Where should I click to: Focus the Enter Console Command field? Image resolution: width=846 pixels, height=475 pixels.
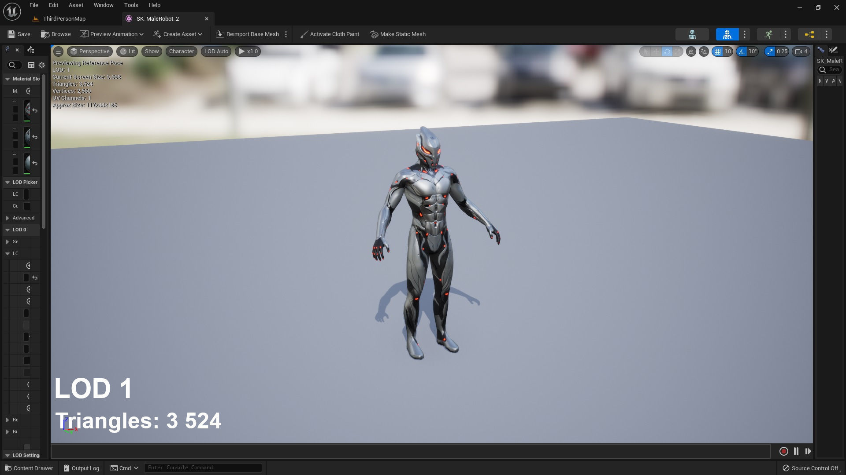(x=203, y=468)
